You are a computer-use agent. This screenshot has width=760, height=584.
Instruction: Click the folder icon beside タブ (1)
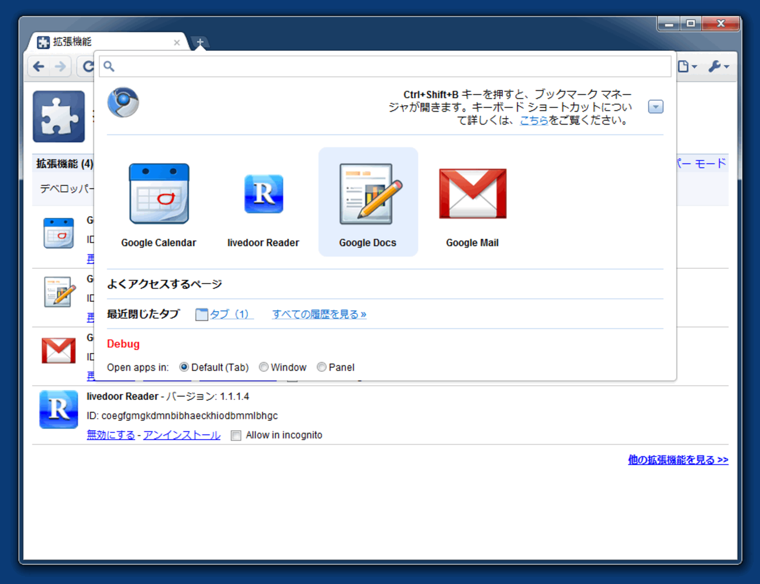pyautogui.click(x=202, y=315)
